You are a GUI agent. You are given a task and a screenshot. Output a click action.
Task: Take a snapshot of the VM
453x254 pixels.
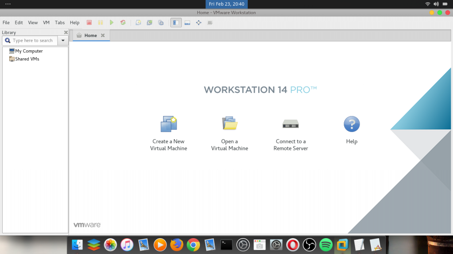tap(138, 22)
